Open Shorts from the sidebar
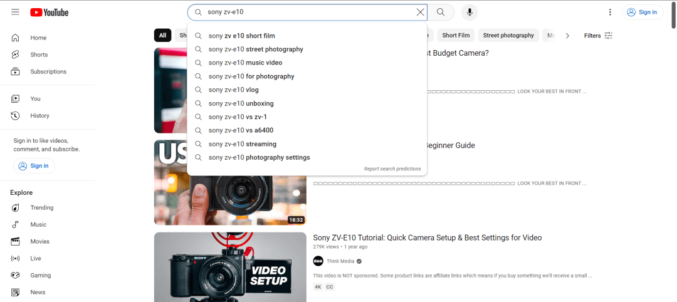Screen dimensions: 677x302 pos(39,55)
